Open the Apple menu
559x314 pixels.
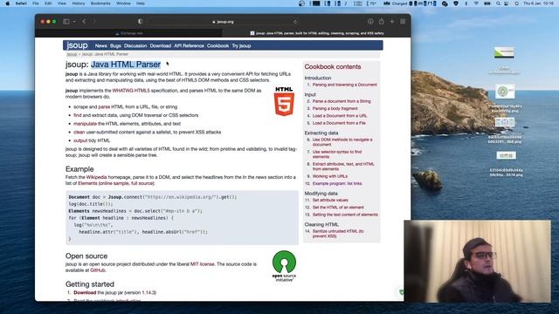click(8, 3)
